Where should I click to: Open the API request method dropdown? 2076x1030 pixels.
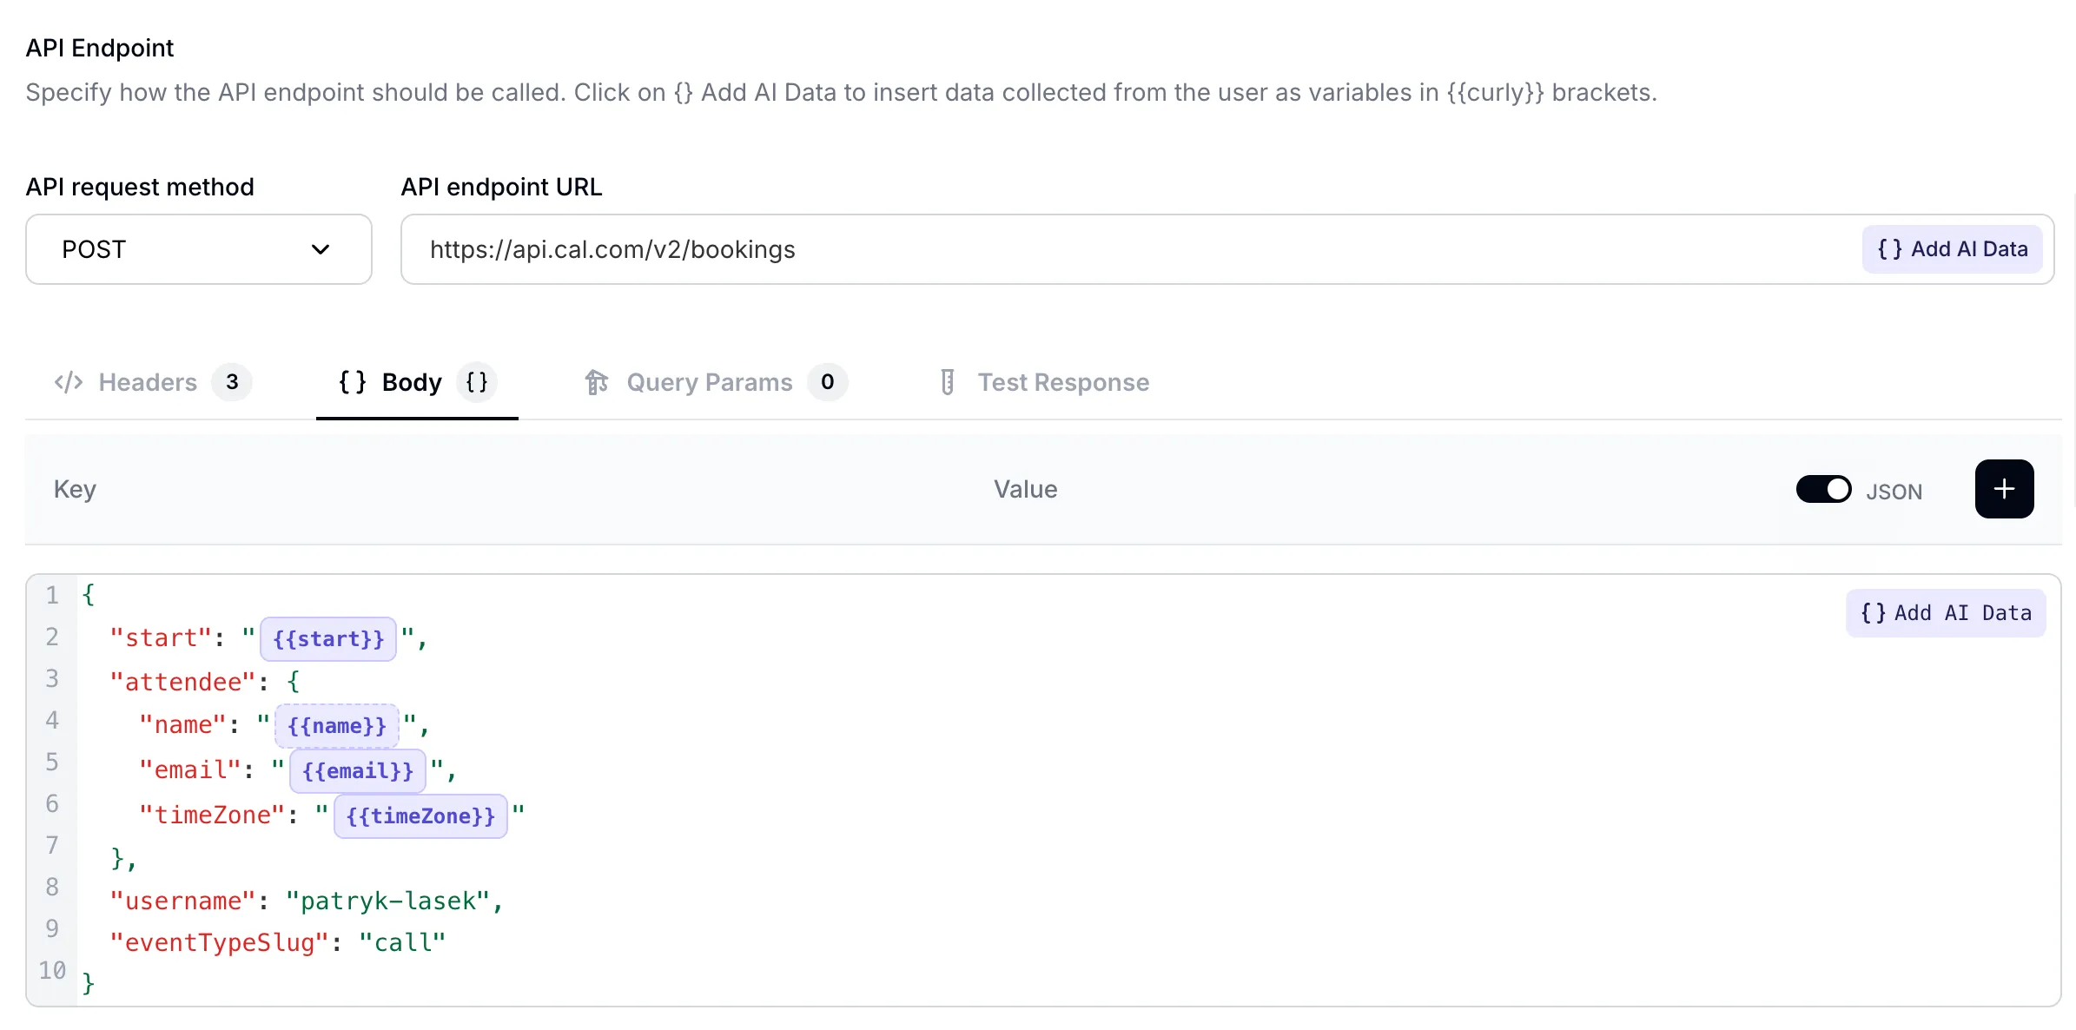198,250
